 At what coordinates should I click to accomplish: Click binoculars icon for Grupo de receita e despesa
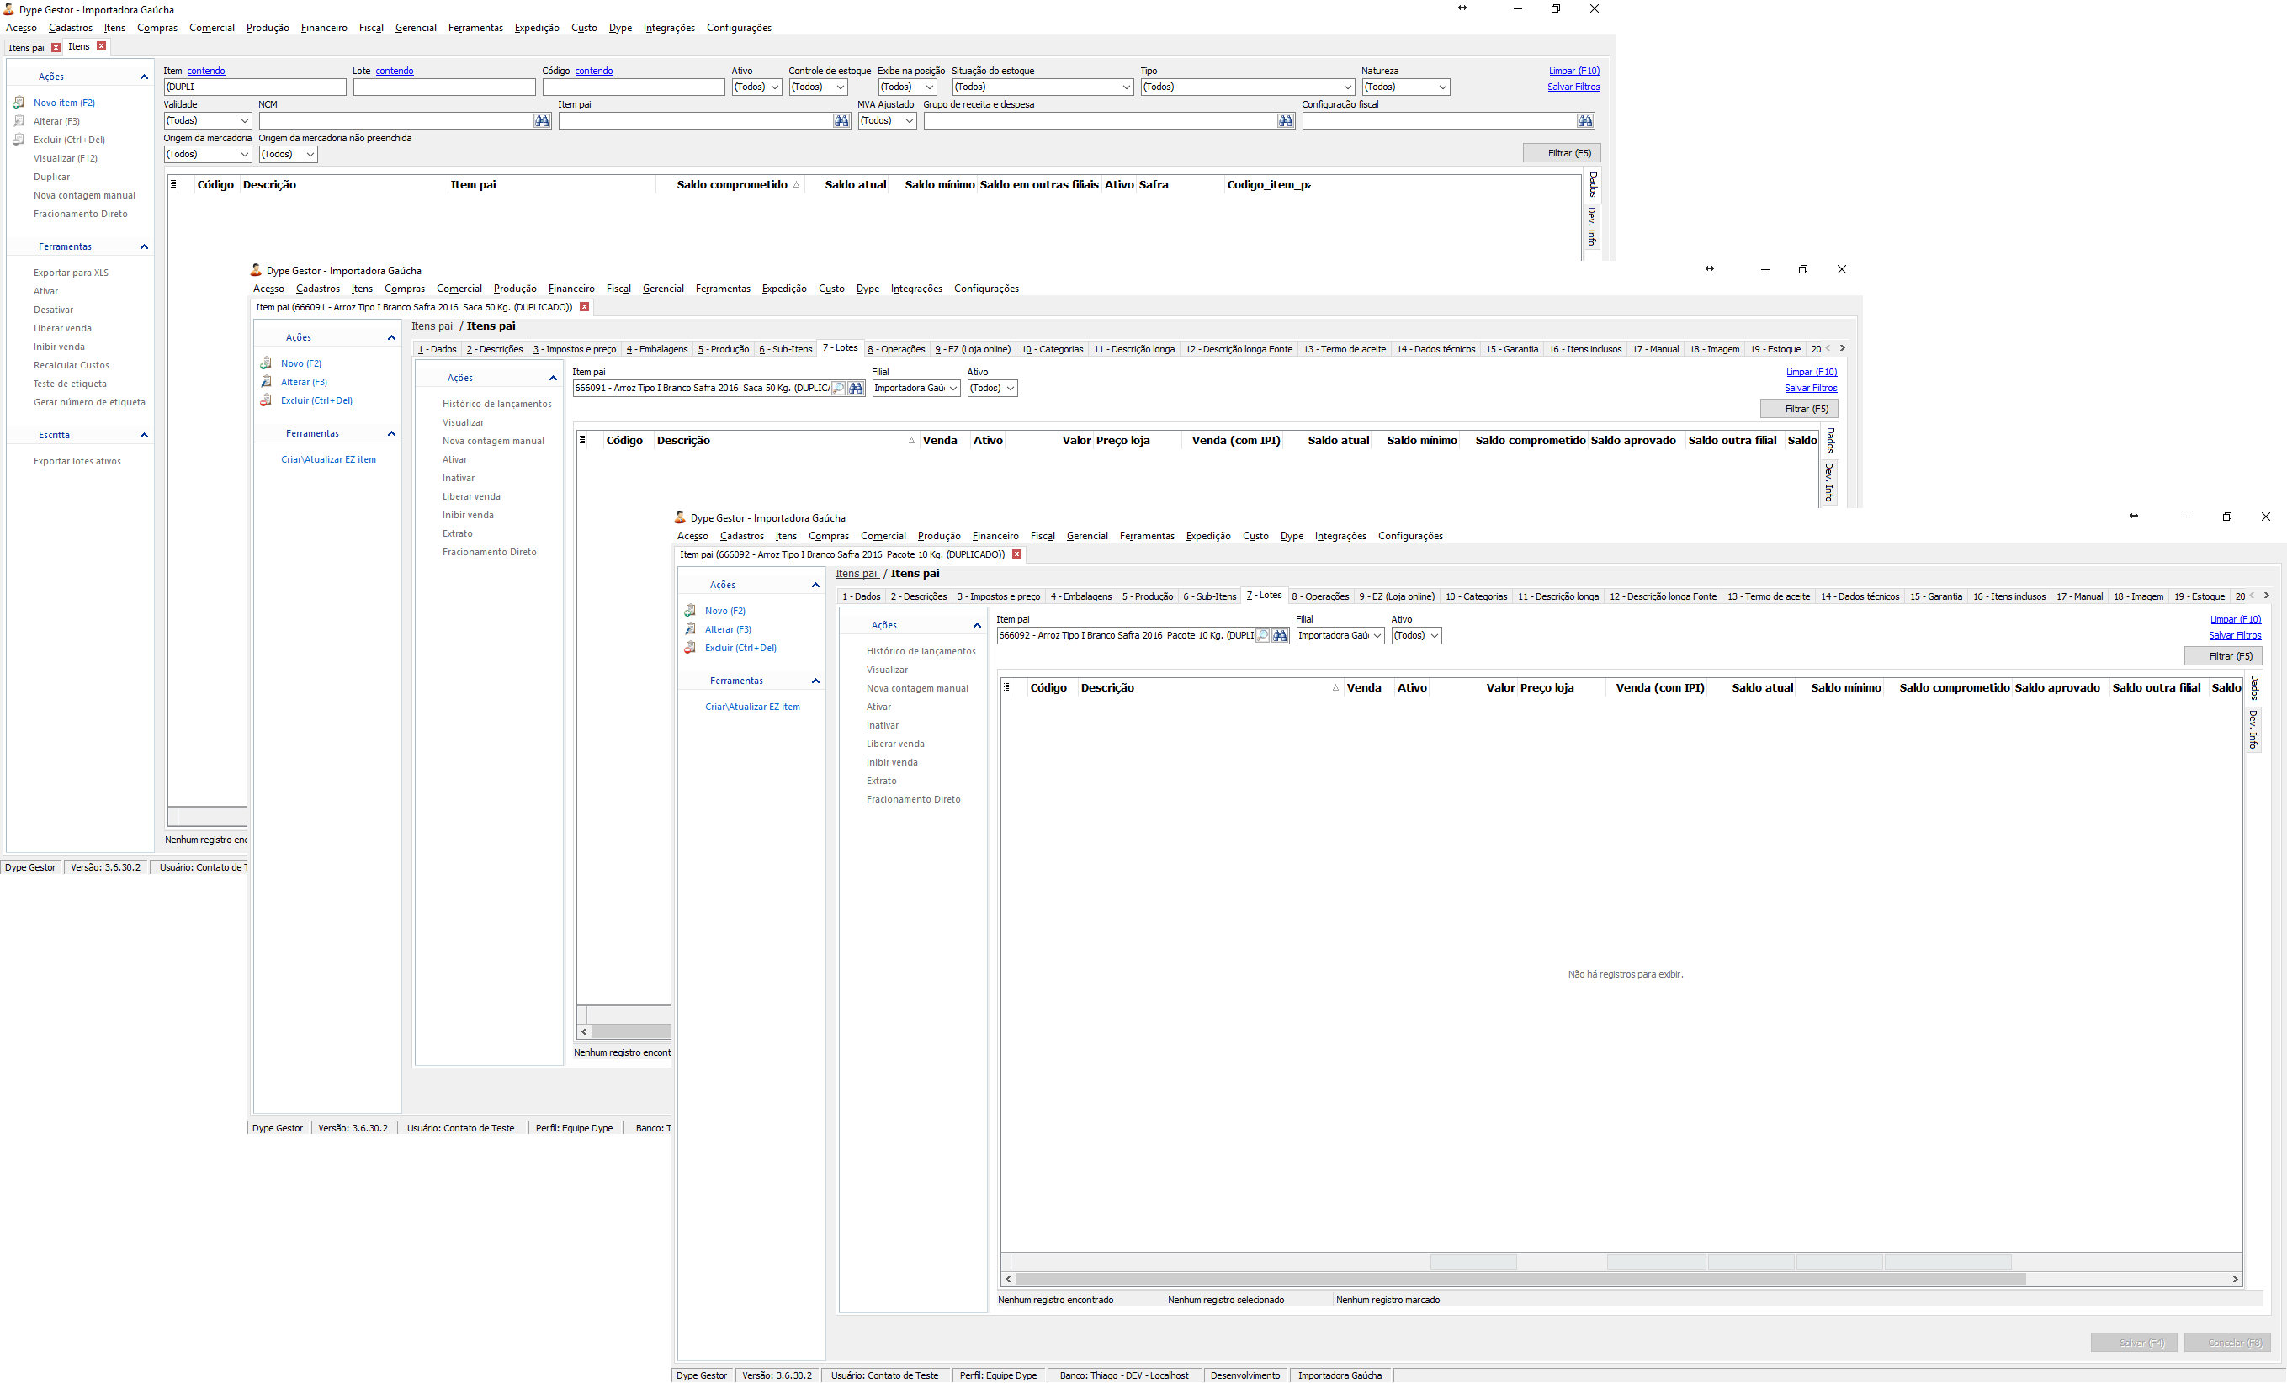click(x=1287, y=120)
